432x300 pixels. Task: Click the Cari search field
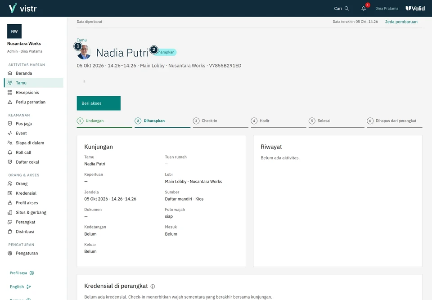click(x=342, y=9)
